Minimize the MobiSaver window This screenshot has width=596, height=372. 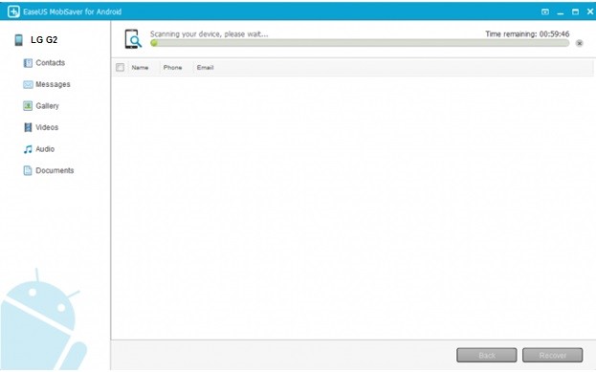point(561,12)
